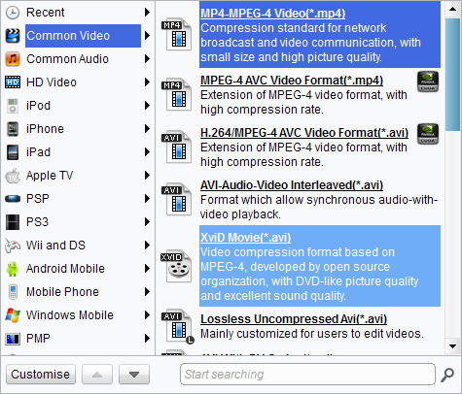The width and height of the screenshot is (462, 394).
Task: Click the Common Audio music note icon
Action: pyautogui.click(x=13, y=59)
